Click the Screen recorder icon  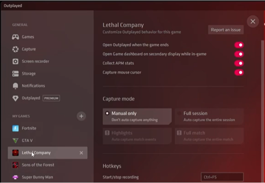point(15,61)
